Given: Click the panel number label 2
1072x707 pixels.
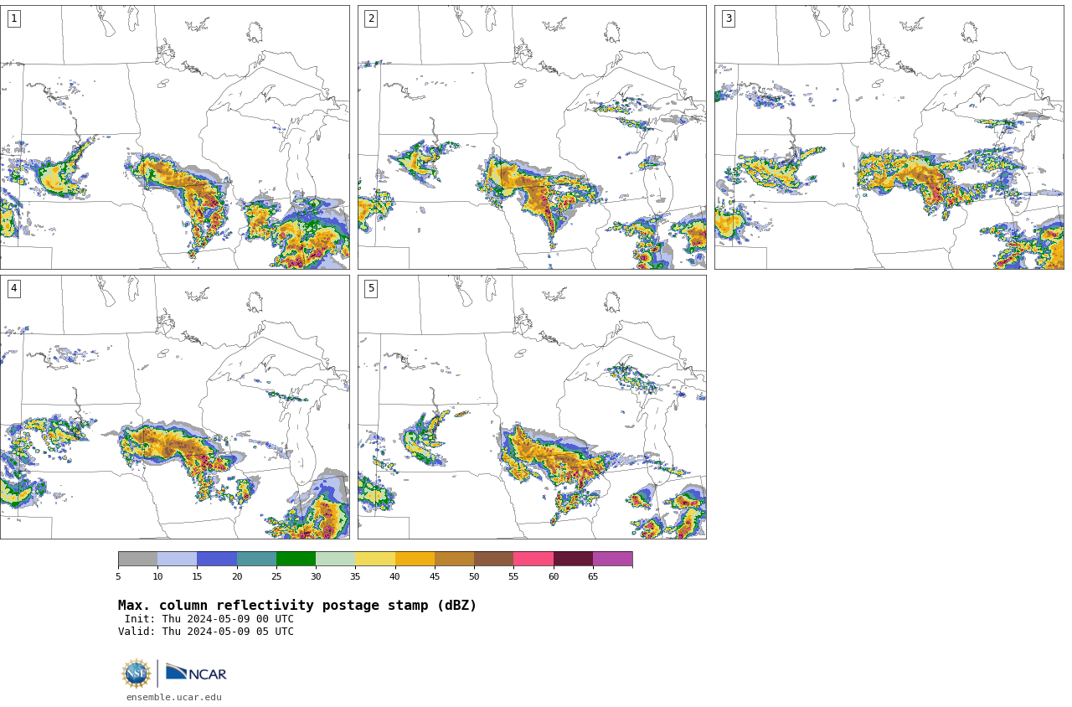Looking at the screenshot, I should pyautogui.click(x=371, y=18).
